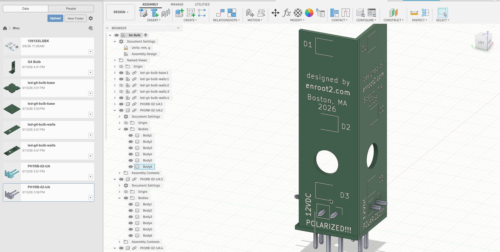Open the G4 Bulb file thumbnail
The image size is (500, 252).
click(12, 67)
